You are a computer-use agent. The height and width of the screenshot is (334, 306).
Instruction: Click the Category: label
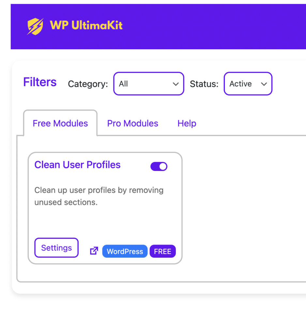tap(88, 84)
